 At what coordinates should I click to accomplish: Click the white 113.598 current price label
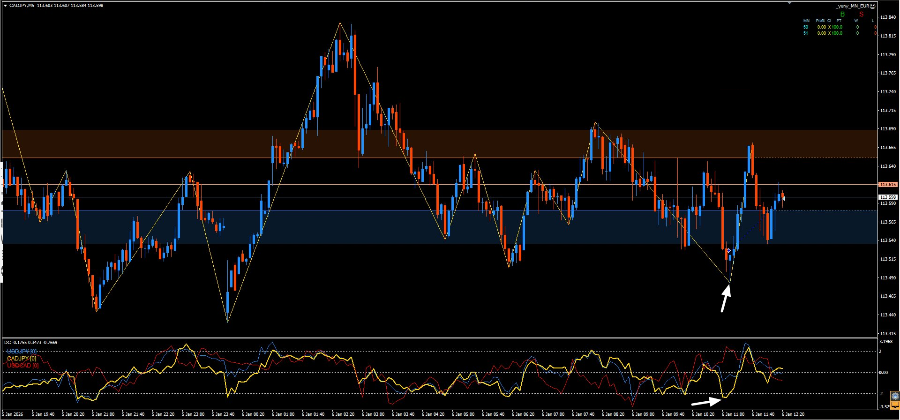click(888, 197)
